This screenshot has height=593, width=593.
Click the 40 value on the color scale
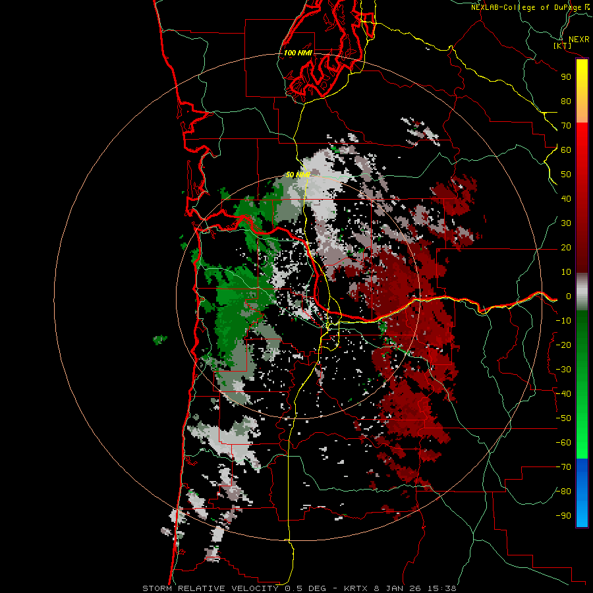tap(566, 198)
